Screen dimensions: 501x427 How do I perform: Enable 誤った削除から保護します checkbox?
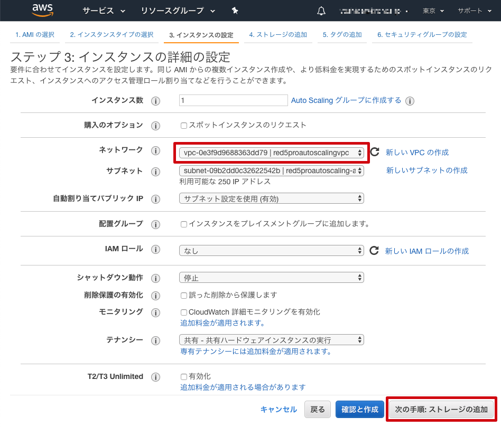184,296
